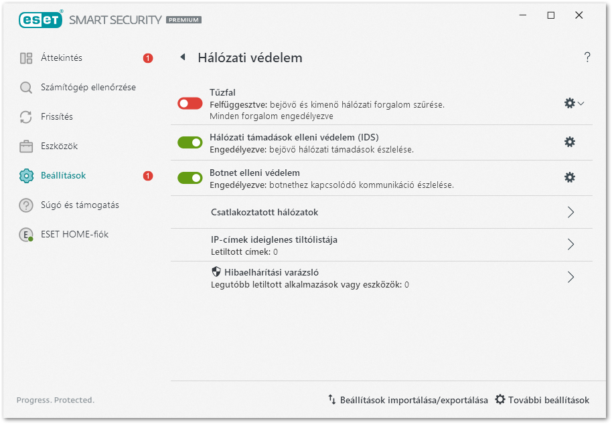Click the Eszközök briefcase icon
Image resolution: width=612 pixels, height=424 pixels.
26,146
